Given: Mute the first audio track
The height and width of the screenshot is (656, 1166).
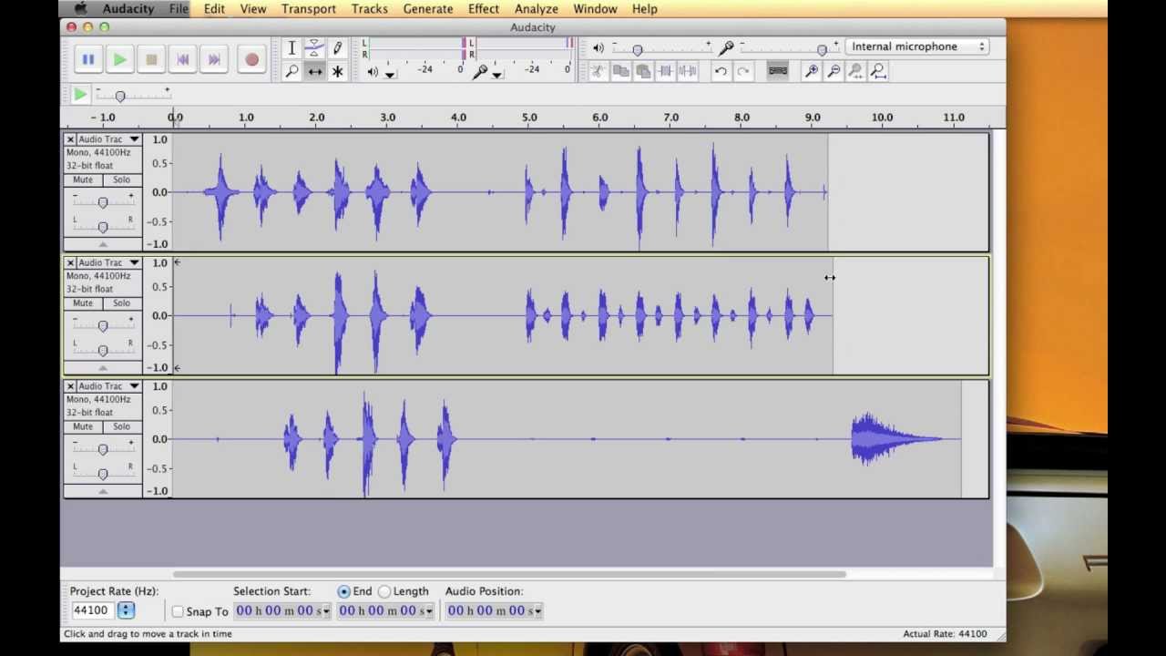Looking at the screenshot, I should click(83, 179).
